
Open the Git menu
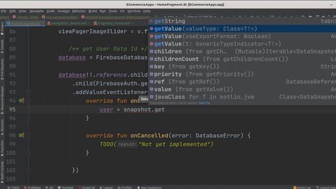coord(122,11)
